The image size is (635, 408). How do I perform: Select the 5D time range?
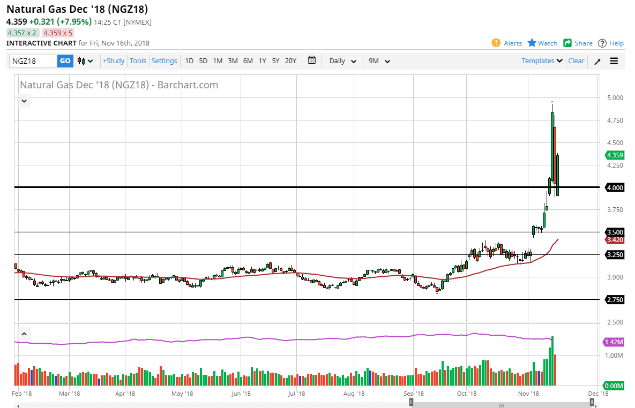pyautogui.click(x=203, y=61)
